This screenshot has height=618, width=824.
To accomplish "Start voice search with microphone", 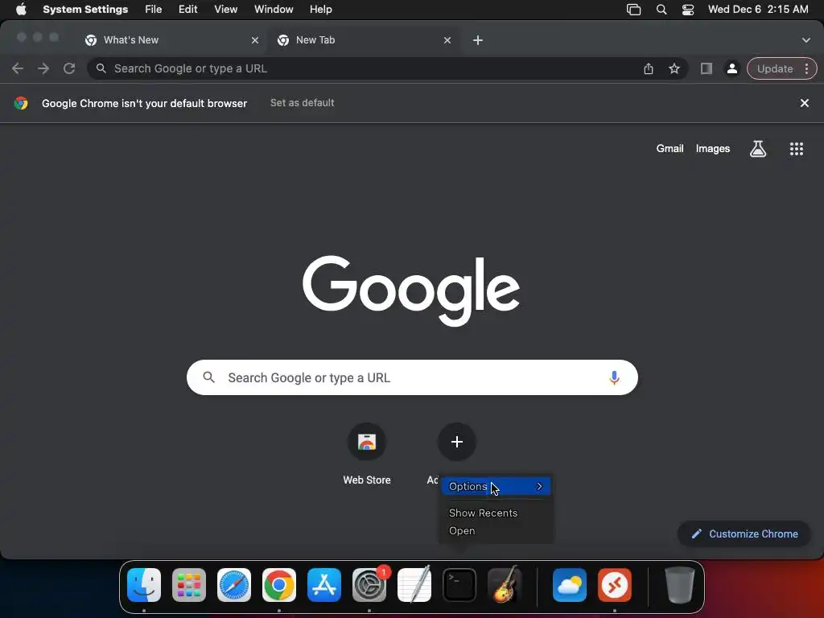I will [x=614, y=377].
